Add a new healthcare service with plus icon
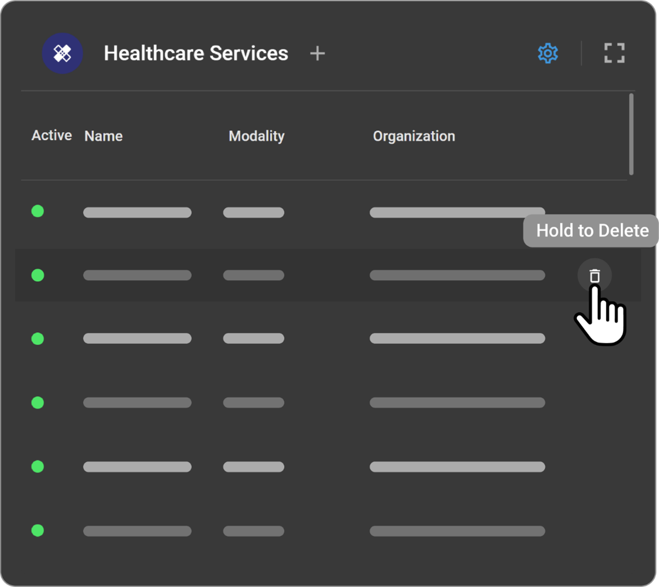The image size is (659, 587). (x=317, y=53)
